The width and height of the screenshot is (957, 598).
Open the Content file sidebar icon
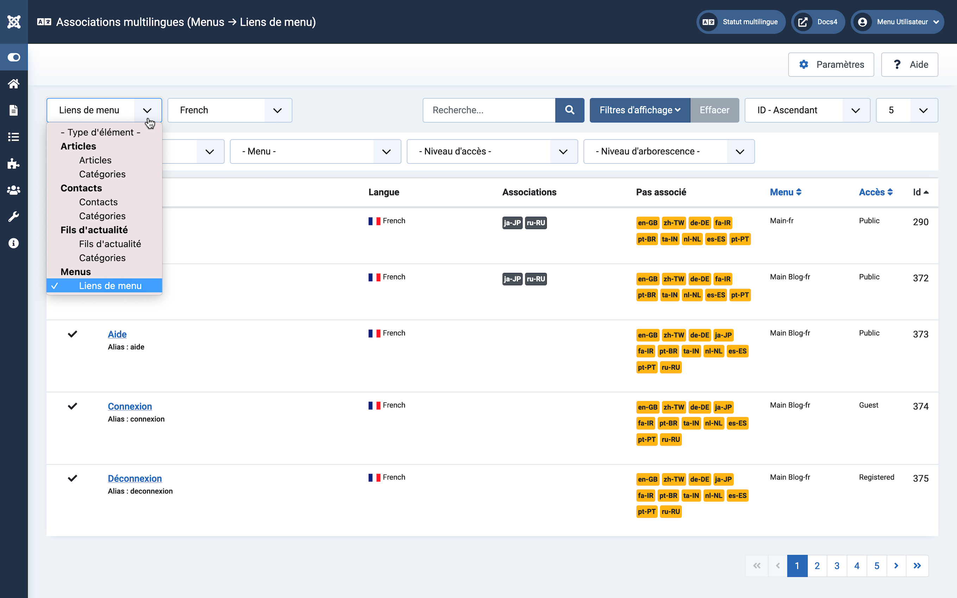coord(14,110)
